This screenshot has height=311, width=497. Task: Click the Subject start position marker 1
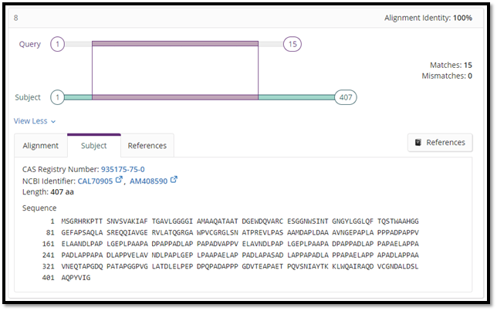57,97
